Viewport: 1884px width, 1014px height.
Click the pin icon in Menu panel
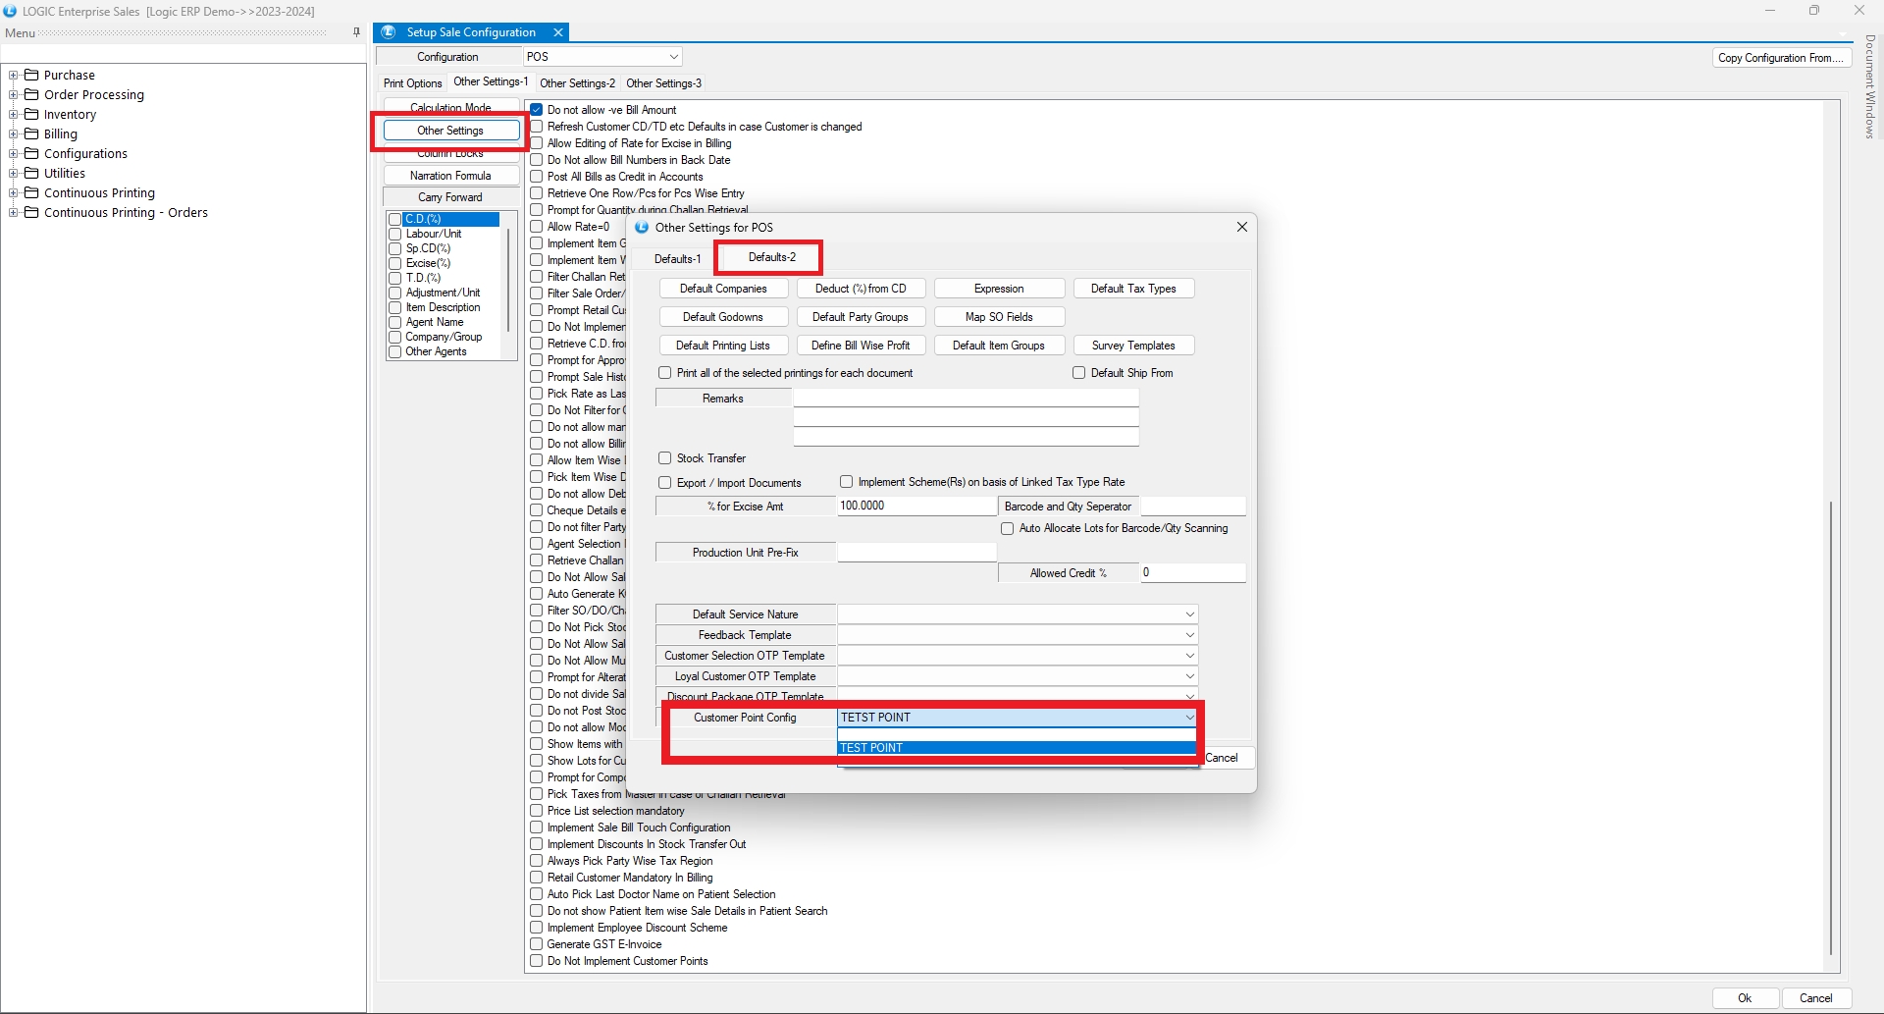point(356,32)
